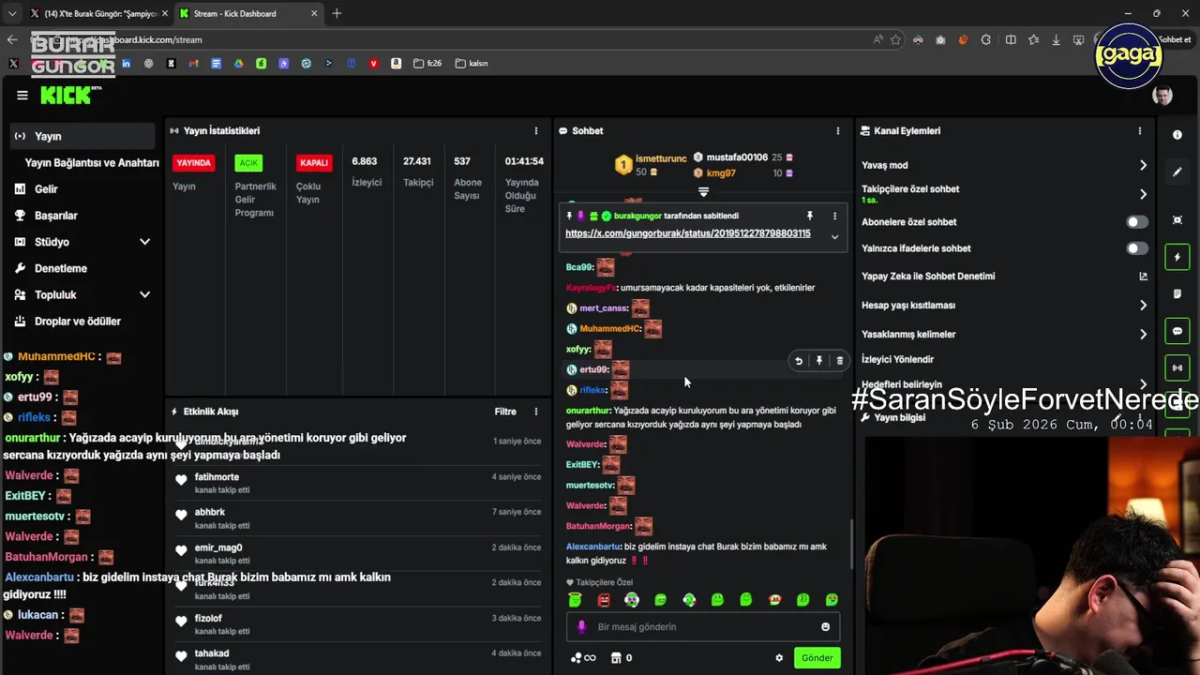
Task: Click Filtre in the Etkinlik Akışı panel
Action: pos(505,412)
